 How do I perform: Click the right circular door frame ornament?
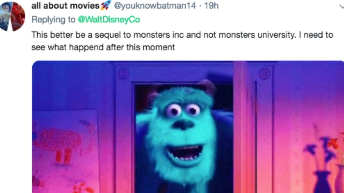(264, 74)
